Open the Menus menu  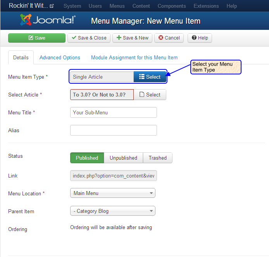coord(117,6)
